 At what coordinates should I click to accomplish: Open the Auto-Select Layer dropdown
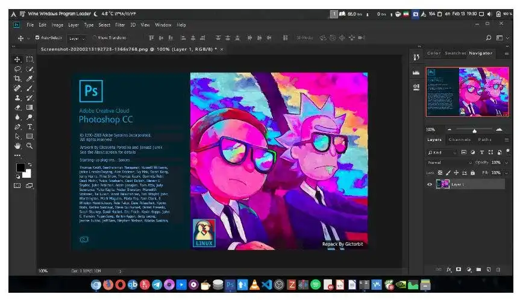point(77,37)
